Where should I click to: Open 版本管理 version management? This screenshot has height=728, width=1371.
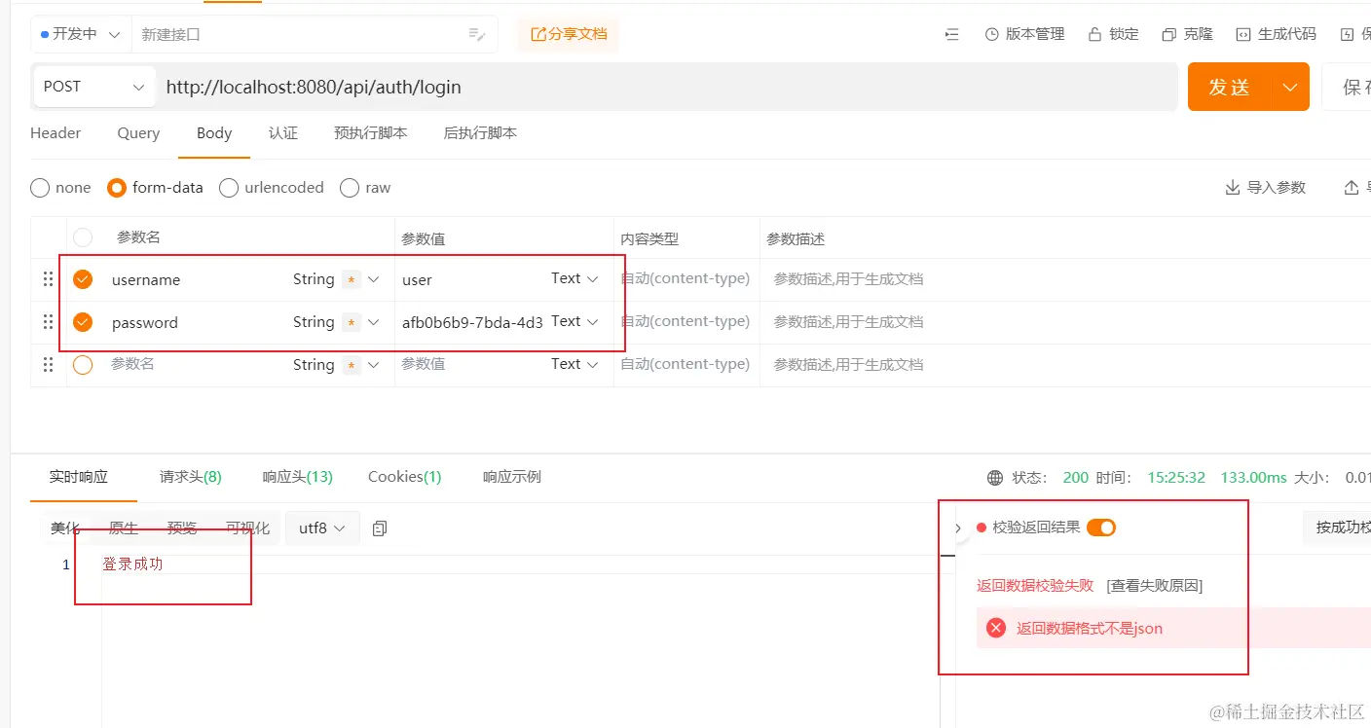pos(1024,34)
